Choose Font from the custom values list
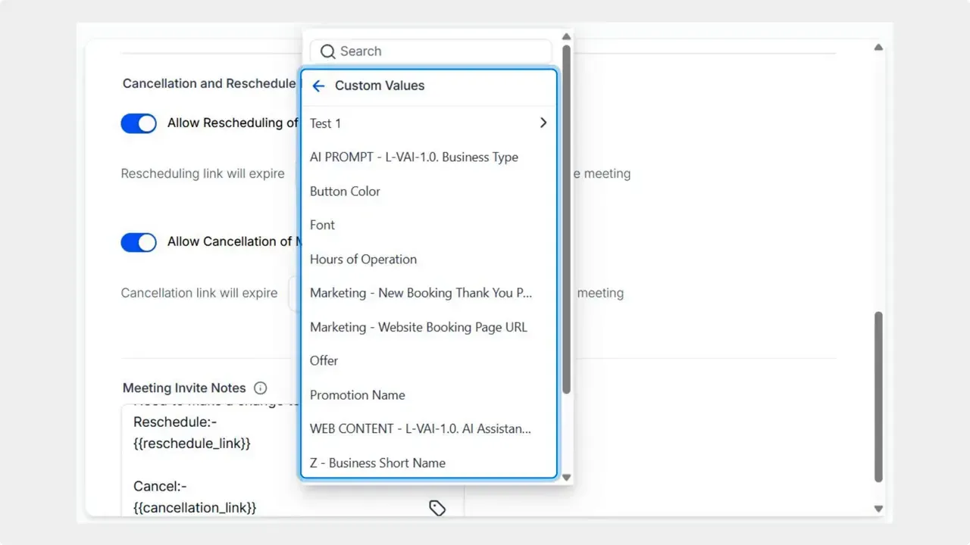Screen dimensions: 970x545 click(x=322, y=225)
